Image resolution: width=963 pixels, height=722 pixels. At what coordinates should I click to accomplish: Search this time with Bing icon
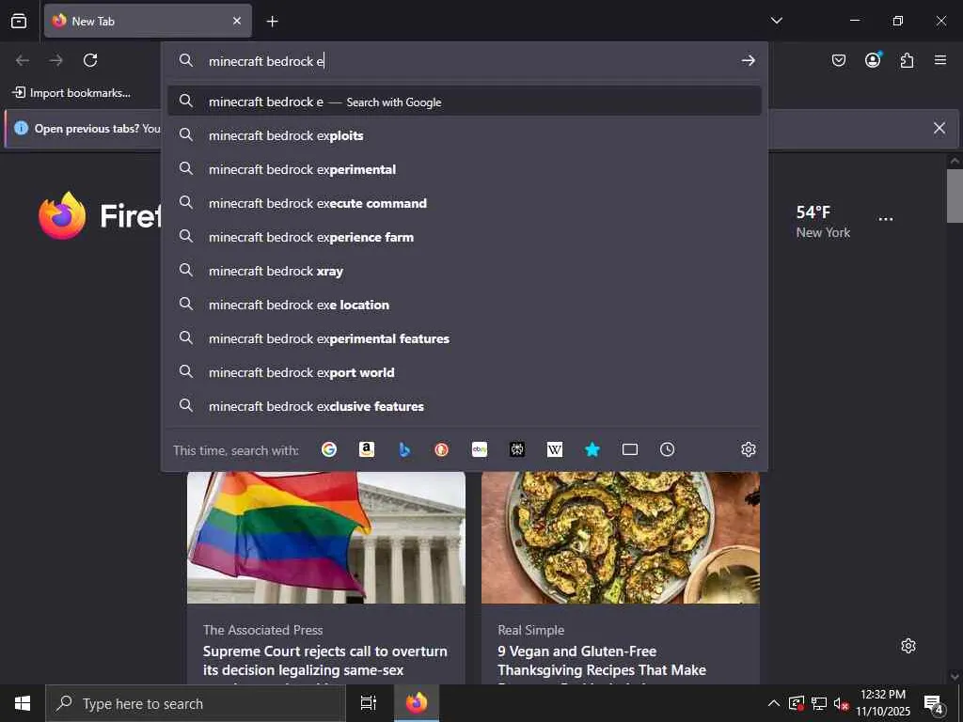click(x=404, y=449)
